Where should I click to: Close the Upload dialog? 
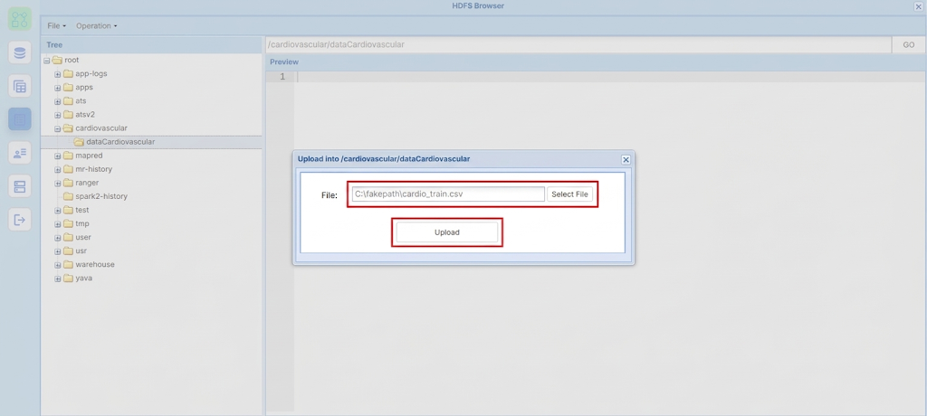[626, 159]
